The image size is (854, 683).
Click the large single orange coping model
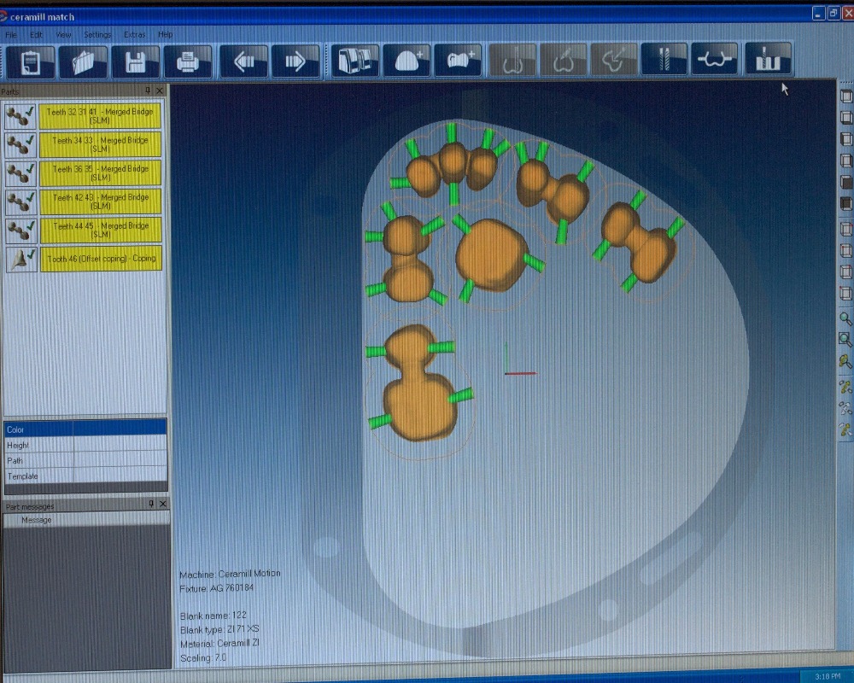tap(489, 254)
